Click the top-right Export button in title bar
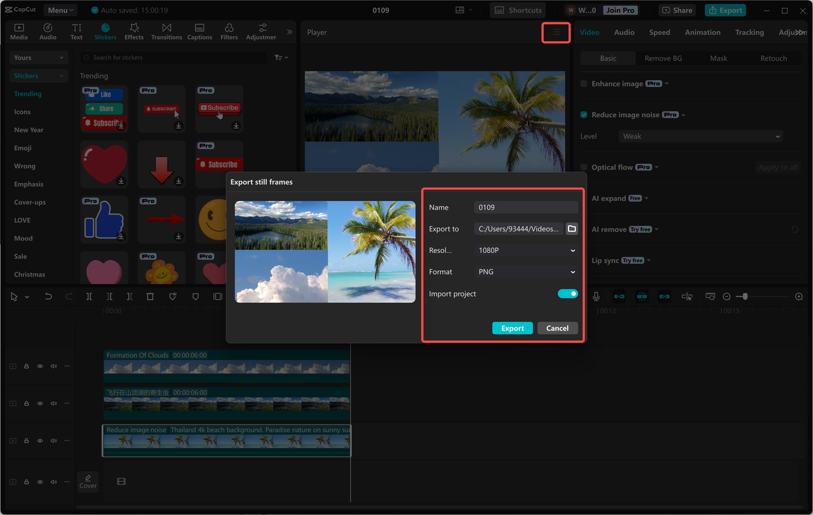 [725, 10]
